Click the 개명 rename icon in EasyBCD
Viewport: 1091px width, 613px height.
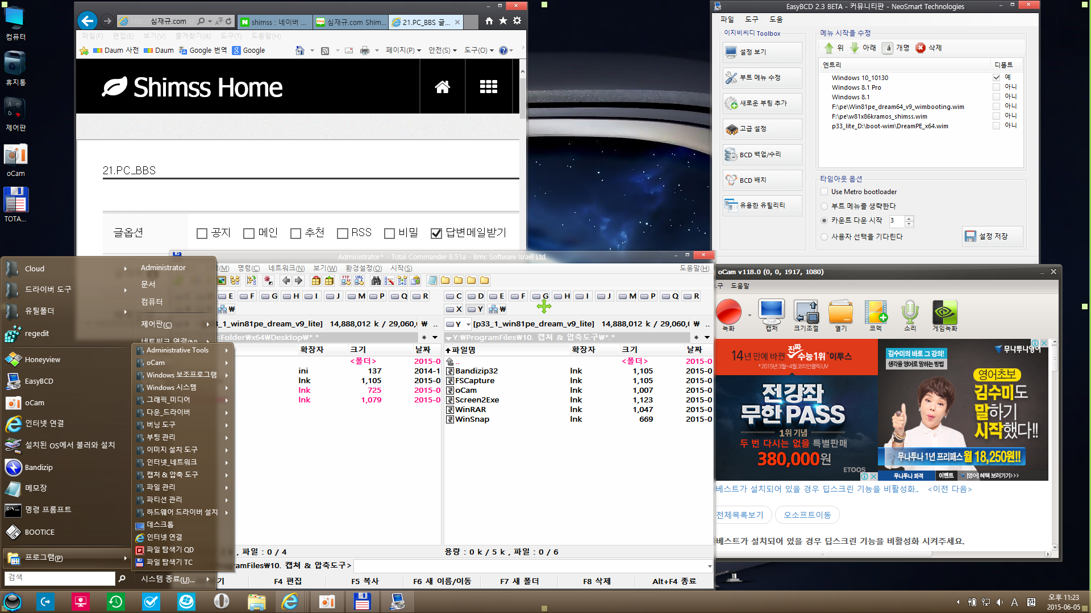click(x=888, y=48)
